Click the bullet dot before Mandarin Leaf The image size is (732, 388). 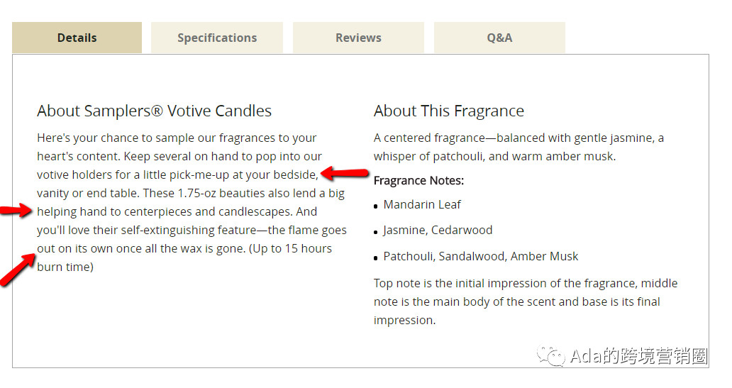(377, 207)
